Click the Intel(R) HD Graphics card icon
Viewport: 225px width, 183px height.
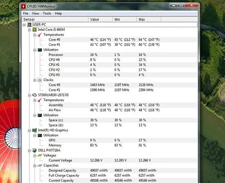click(x=34, y=130)
